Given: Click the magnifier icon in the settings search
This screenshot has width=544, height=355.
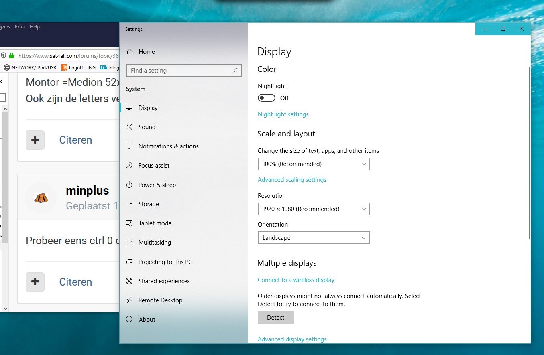Looking at the screenshot, I should 236,71.
